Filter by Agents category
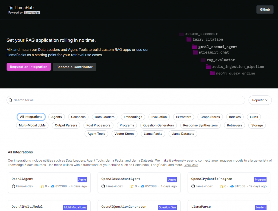 click(56, 117)
